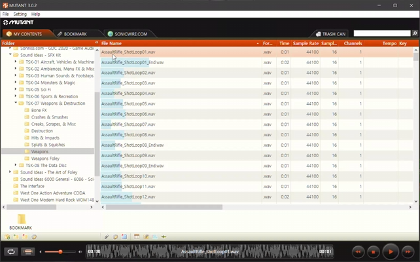
Task: Select file AssaultRifle_ShotLoop09_End.wav
Action: (x=256, y=166)
